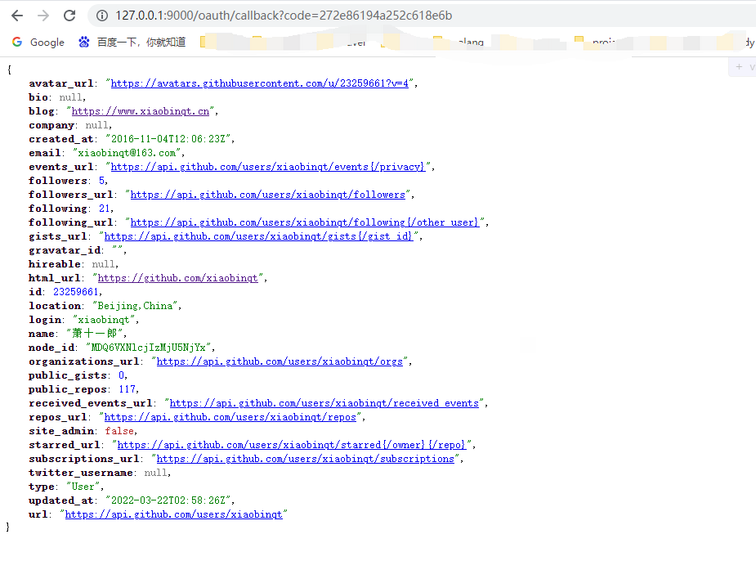Click the bio key

click(38, 97)
